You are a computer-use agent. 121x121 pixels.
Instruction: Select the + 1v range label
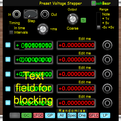point(106,18)
